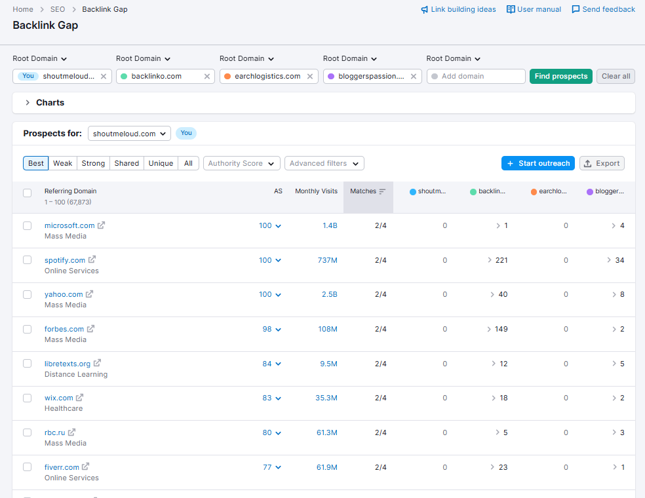Open the User manual
The height and width of the screenshot is (498, 645).
pos(533,9)
